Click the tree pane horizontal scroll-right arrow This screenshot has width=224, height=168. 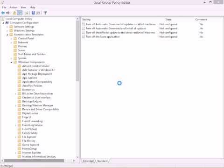pos(74,161)
